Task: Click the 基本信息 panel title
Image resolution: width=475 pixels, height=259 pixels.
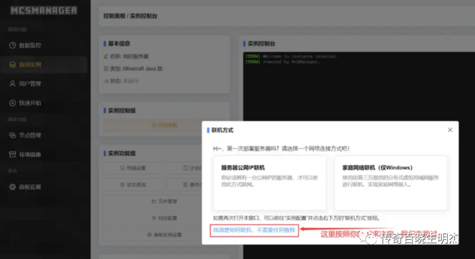Action: tap(119, 44)
